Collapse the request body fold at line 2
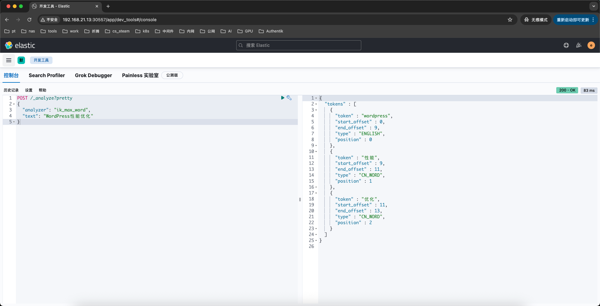 click(14, 104)
